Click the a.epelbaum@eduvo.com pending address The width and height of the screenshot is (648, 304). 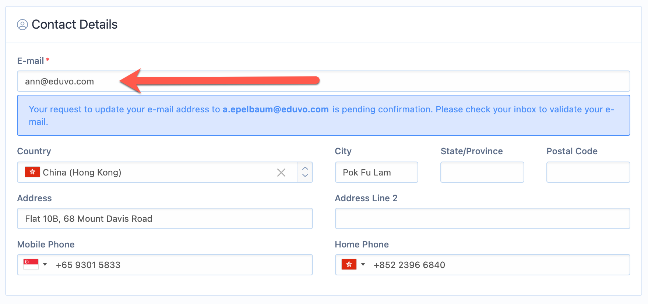pos(275,109)
